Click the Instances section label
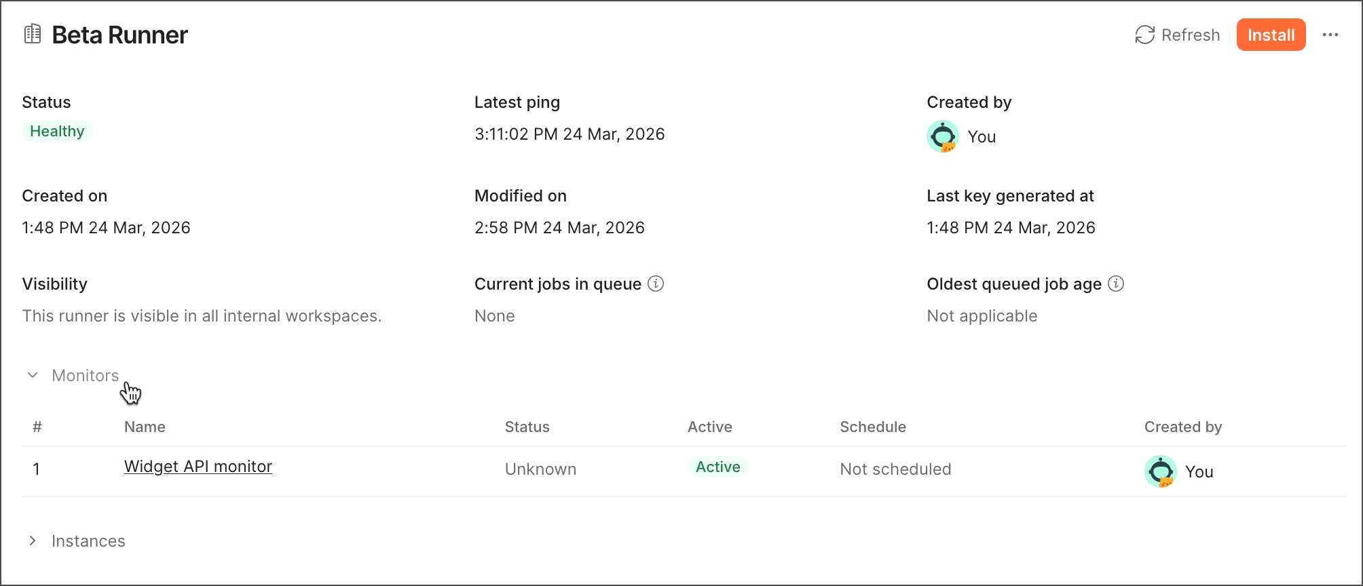The width and height of the screenshot is (1363, 586). (88, 541)
